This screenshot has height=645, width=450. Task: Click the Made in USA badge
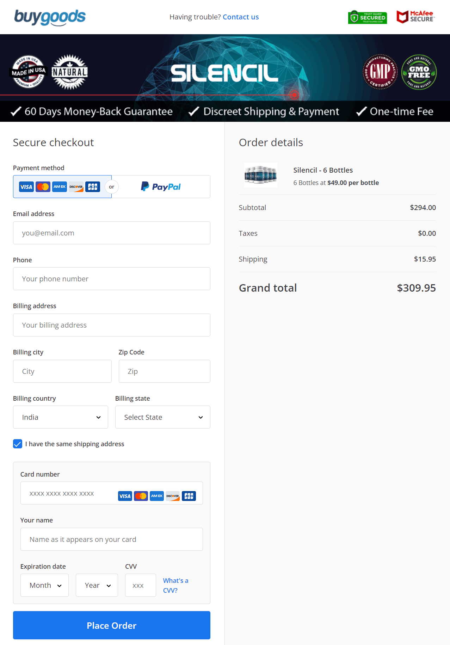pyautogui.click(x=29, y=72)
